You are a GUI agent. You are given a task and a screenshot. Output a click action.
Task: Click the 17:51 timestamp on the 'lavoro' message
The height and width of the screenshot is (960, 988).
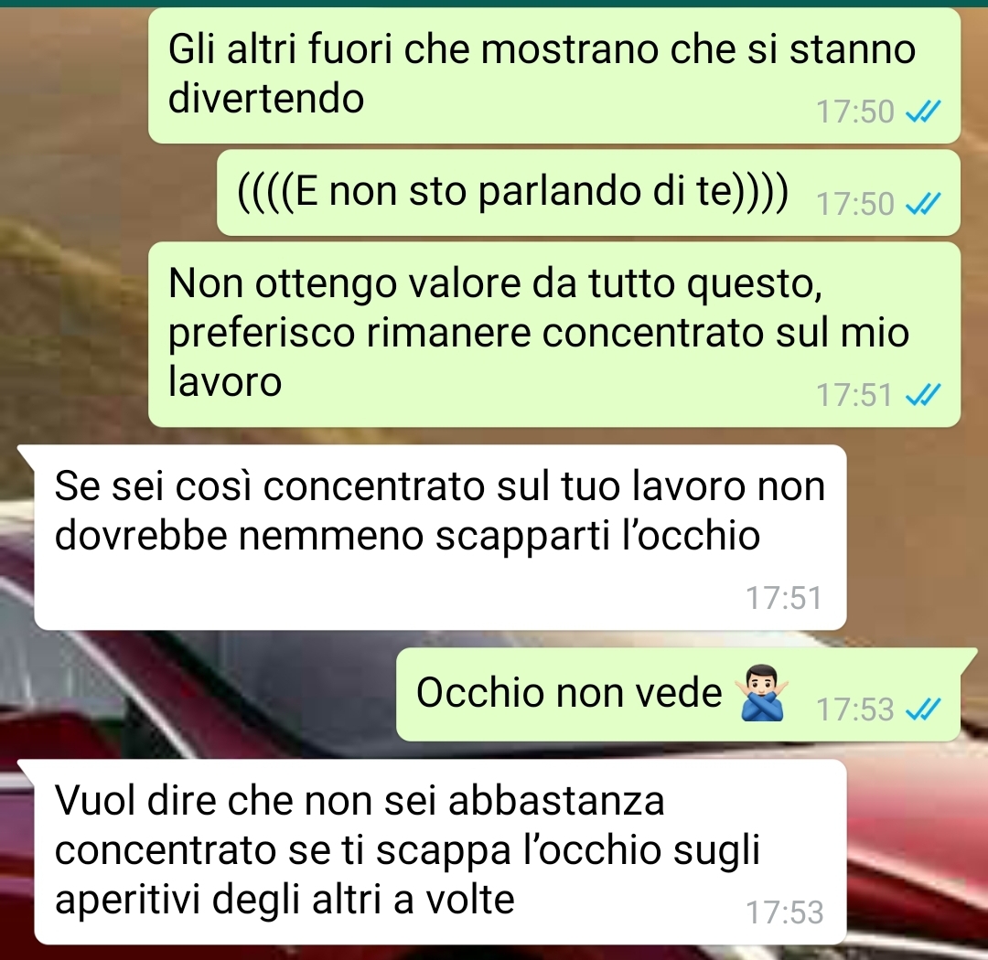click(855, 395)
